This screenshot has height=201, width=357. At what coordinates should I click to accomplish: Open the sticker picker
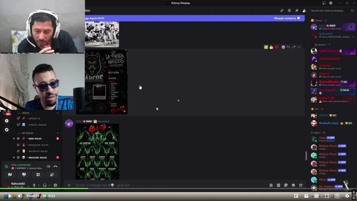click(286, 185)
